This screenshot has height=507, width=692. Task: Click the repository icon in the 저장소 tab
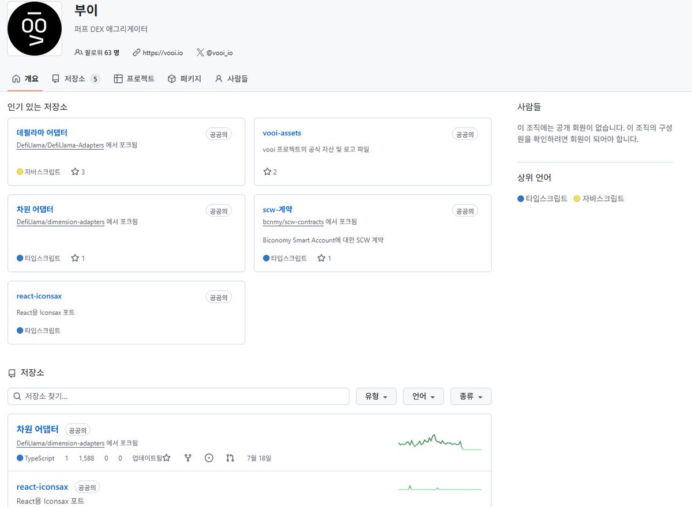[x=55, y=79]
